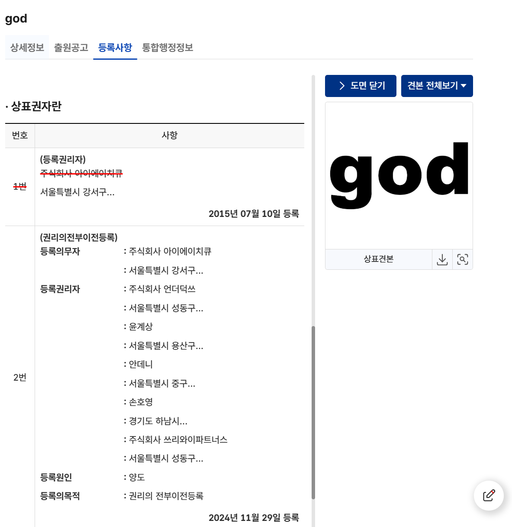Viewport: 512px width, 527px height.
Task: Click the floating edit pencil button
Action: coord(489,495)
